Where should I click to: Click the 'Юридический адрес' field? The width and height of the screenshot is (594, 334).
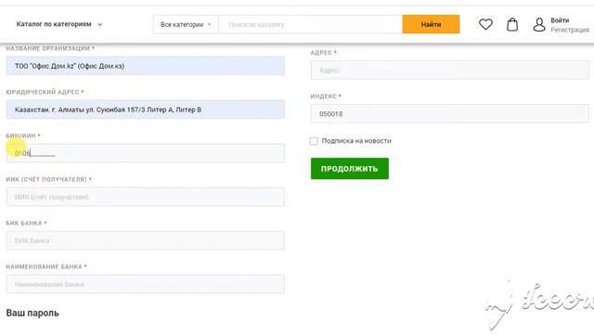(146, 109)
